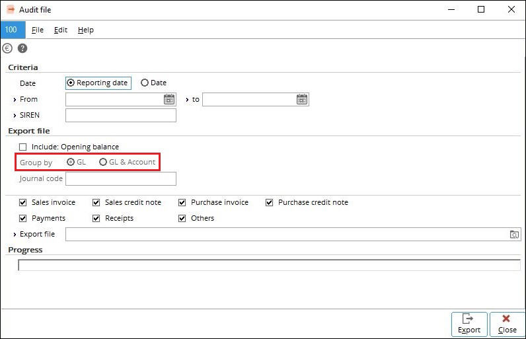Browse for export file location icon

pos(514,235)
